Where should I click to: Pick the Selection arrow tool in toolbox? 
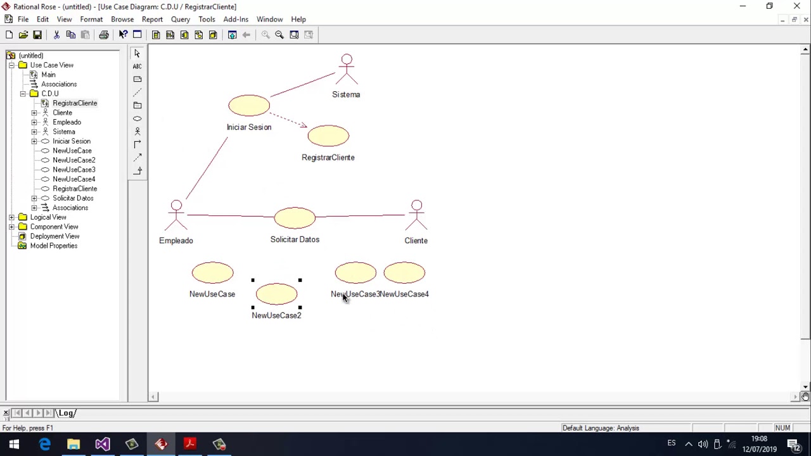(x=137, y=54)
